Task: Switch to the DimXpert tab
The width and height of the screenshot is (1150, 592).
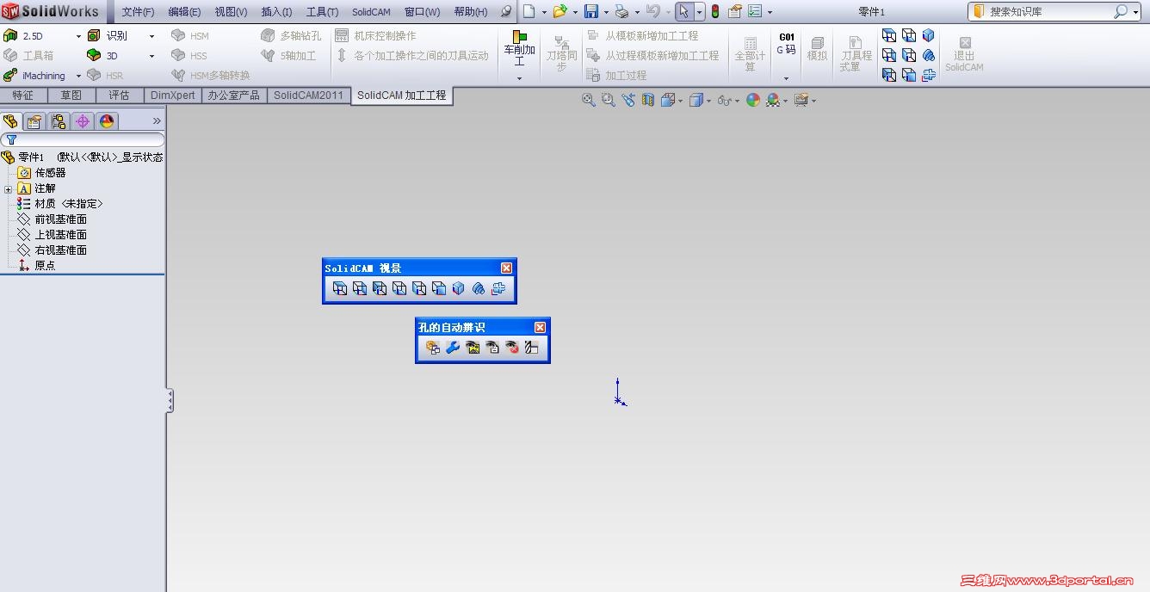Action: click(173, 96)
